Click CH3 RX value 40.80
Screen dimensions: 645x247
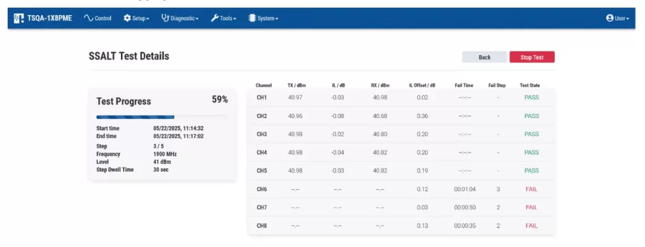(380, 134)
